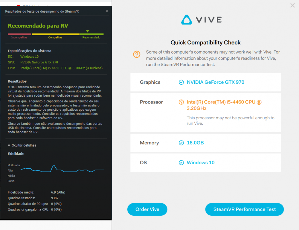
Task: Collapse the "Ocultar detalhes" section
Action: tap(22, 145)
